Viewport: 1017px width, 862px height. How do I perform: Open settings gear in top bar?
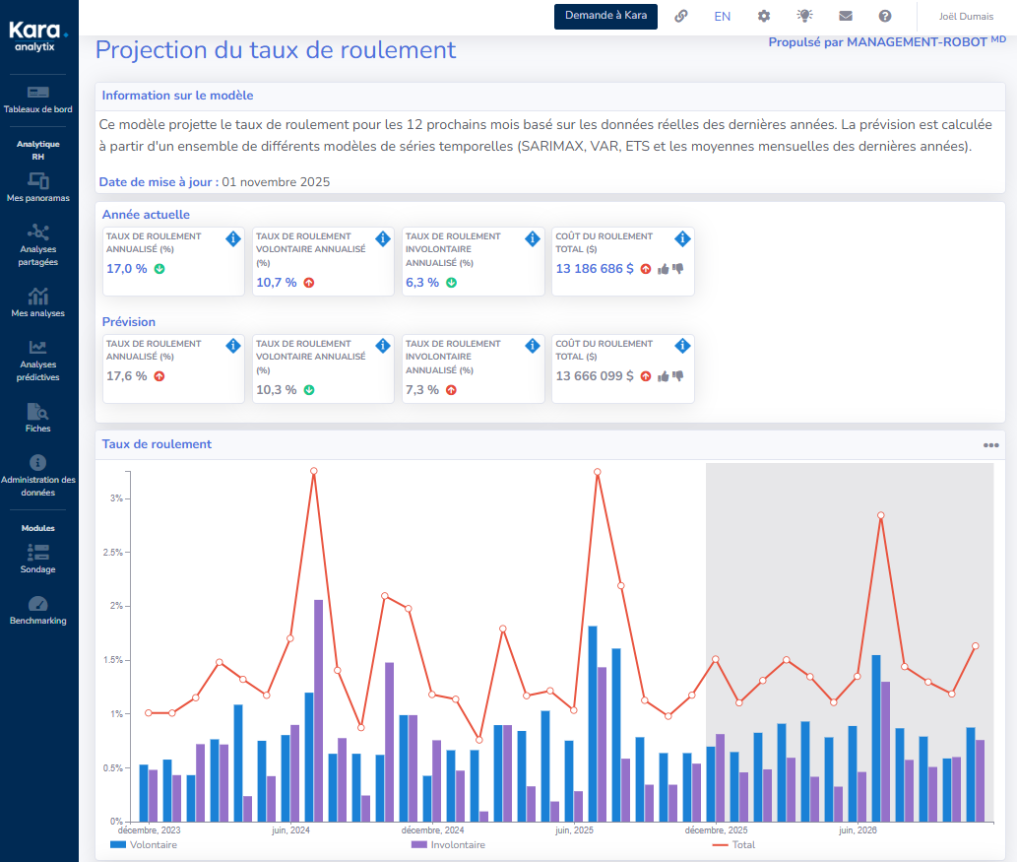tap(764, 16)
